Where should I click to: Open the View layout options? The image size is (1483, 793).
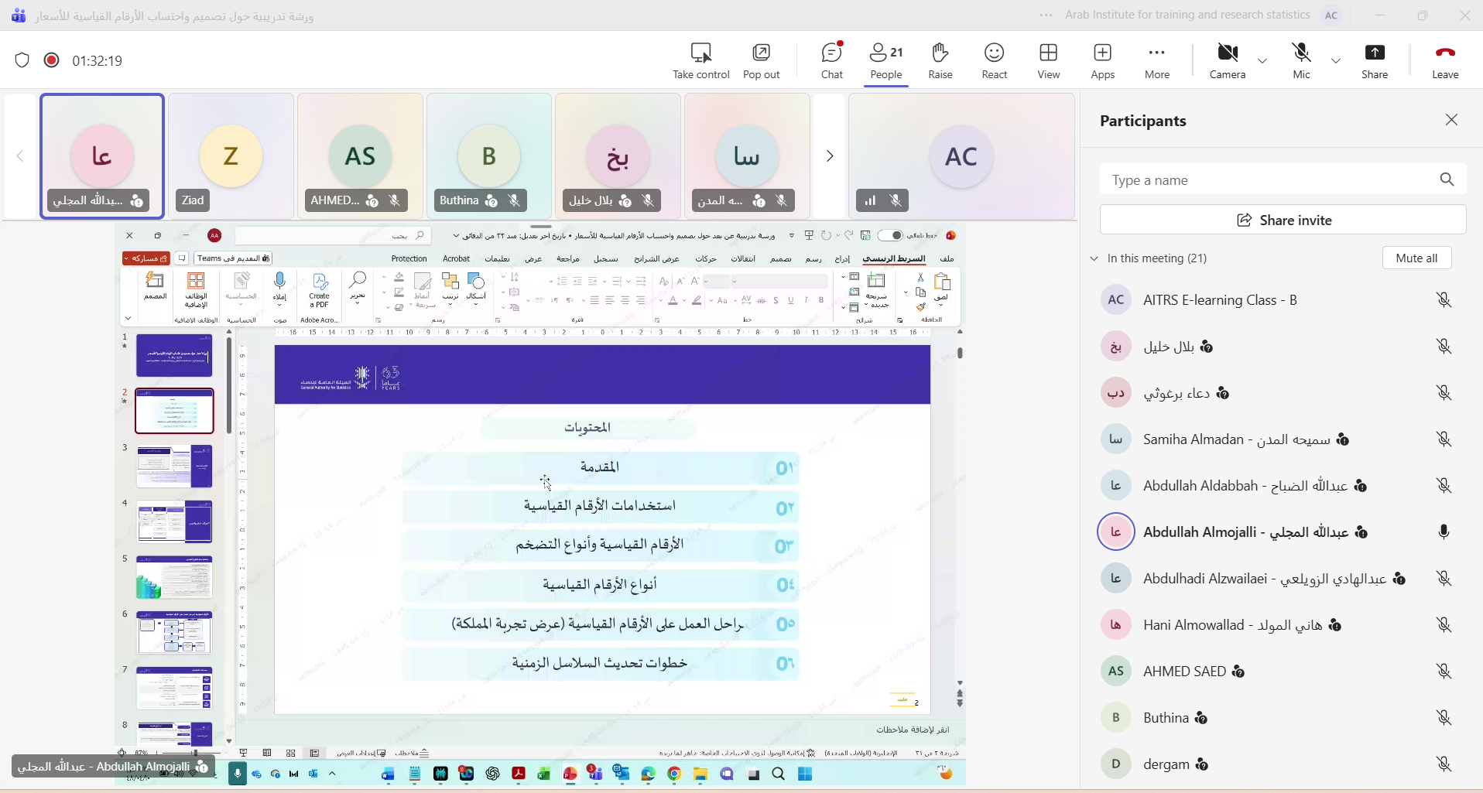(1049, 60)
